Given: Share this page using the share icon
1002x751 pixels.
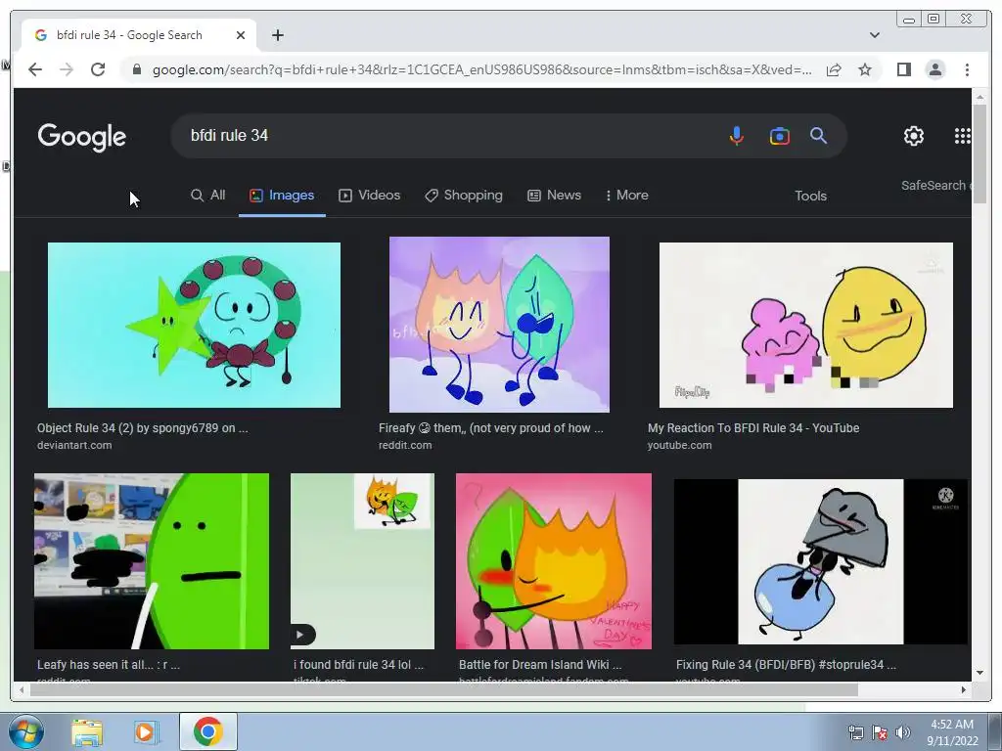Looking at the screenshot, I should tap(834, 69).
